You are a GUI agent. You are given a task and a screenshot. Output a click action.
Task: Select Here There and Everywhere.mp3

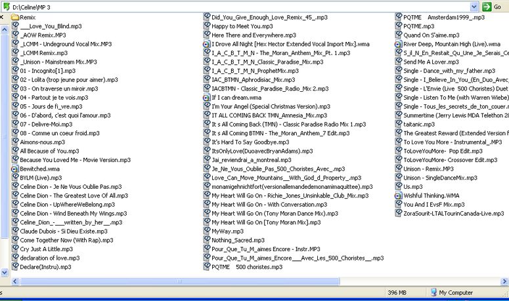click(254, 35)
